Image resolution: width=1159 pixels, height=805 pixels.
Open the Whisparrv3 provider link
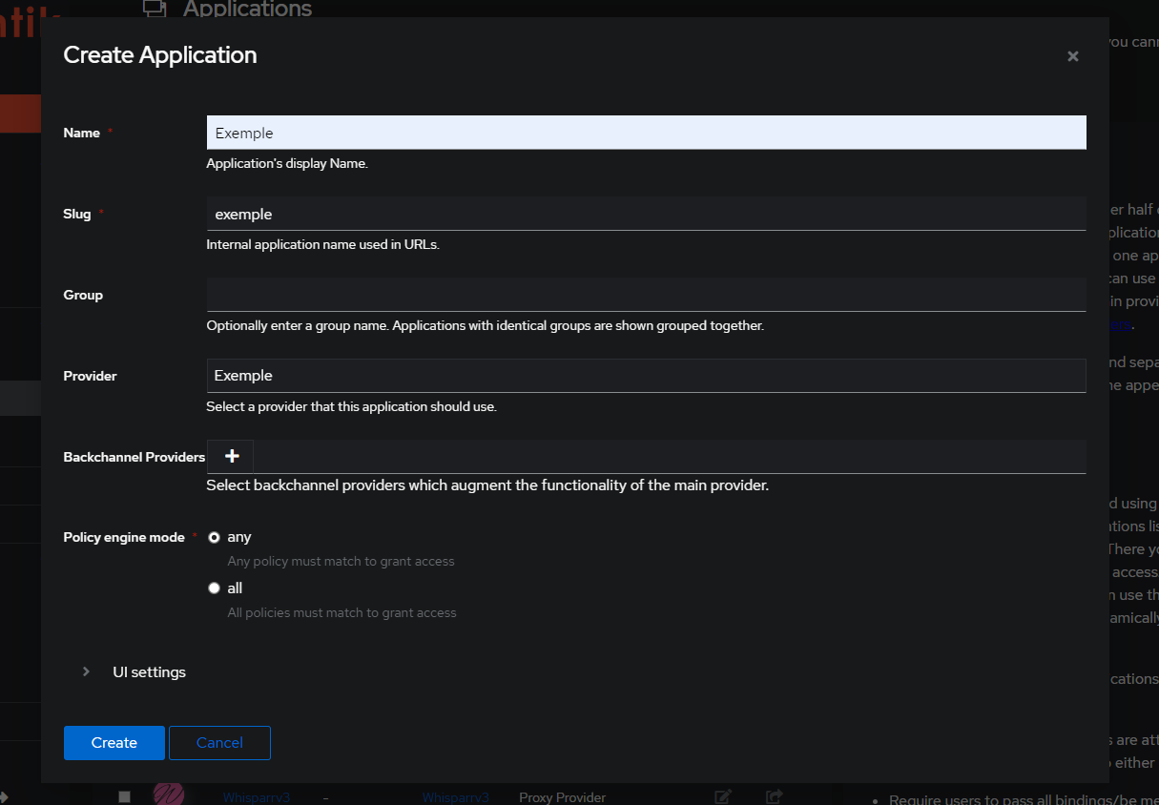[x=455, y=797]
